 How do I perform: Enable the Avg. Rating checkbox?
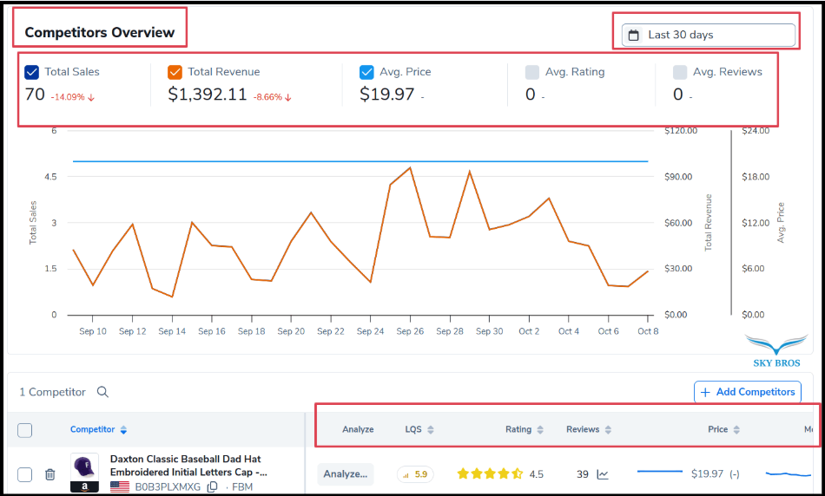click(532, 72)
